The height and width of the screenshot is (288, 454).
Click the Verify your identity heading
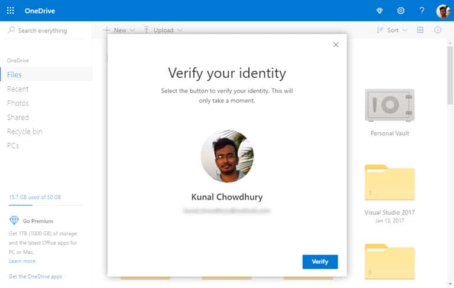click(x=227, y=73)
